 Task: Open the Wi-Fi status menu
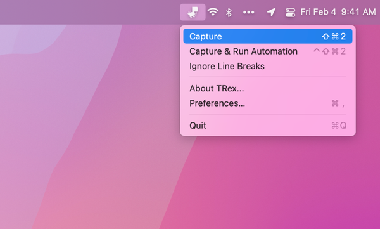click(213, 12)
